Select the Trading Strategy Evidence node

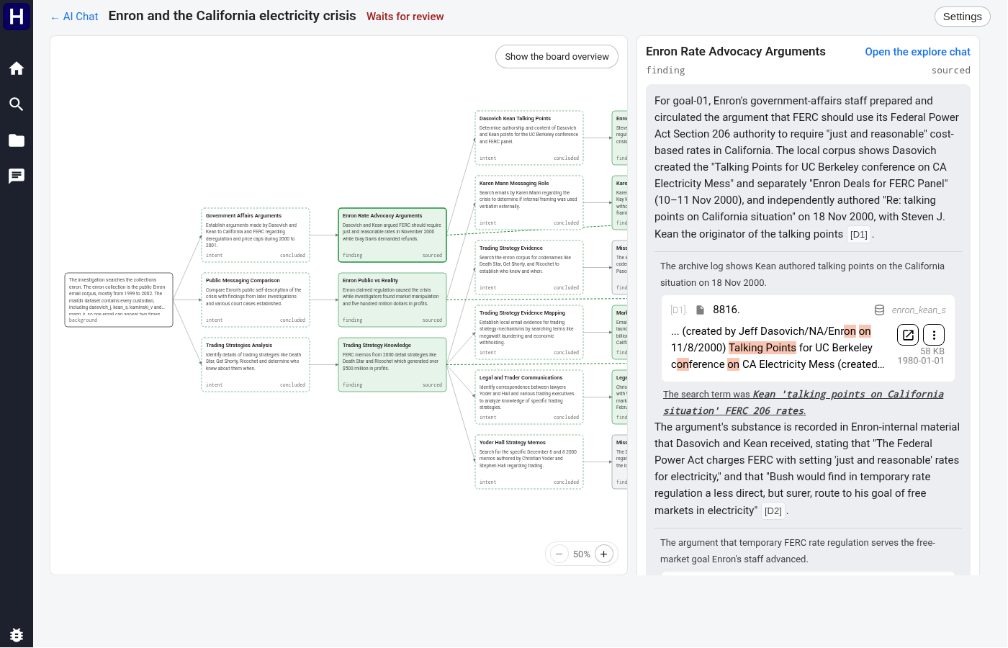tap(529, 268)
